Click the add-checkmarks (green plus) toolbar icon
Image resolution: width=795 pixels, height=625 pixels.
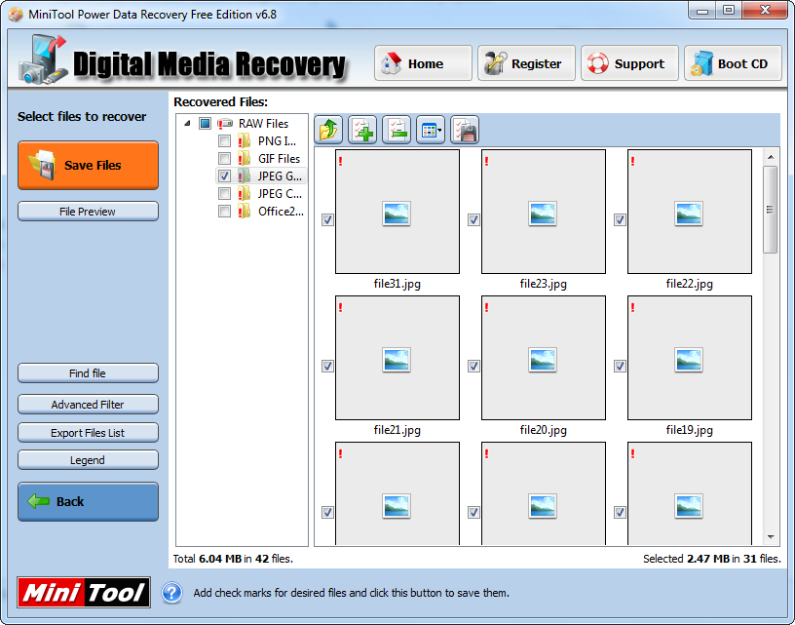[x=362, y=130]
